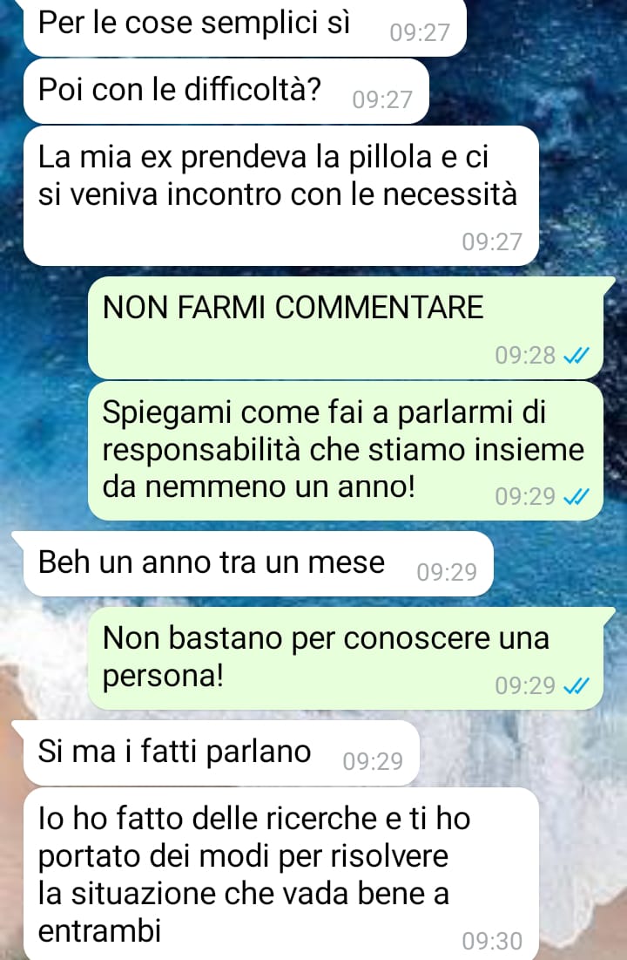Select the 'Non bastano per conoscere una persona!' message
The image size is (627, 960).
pos(347,659)
